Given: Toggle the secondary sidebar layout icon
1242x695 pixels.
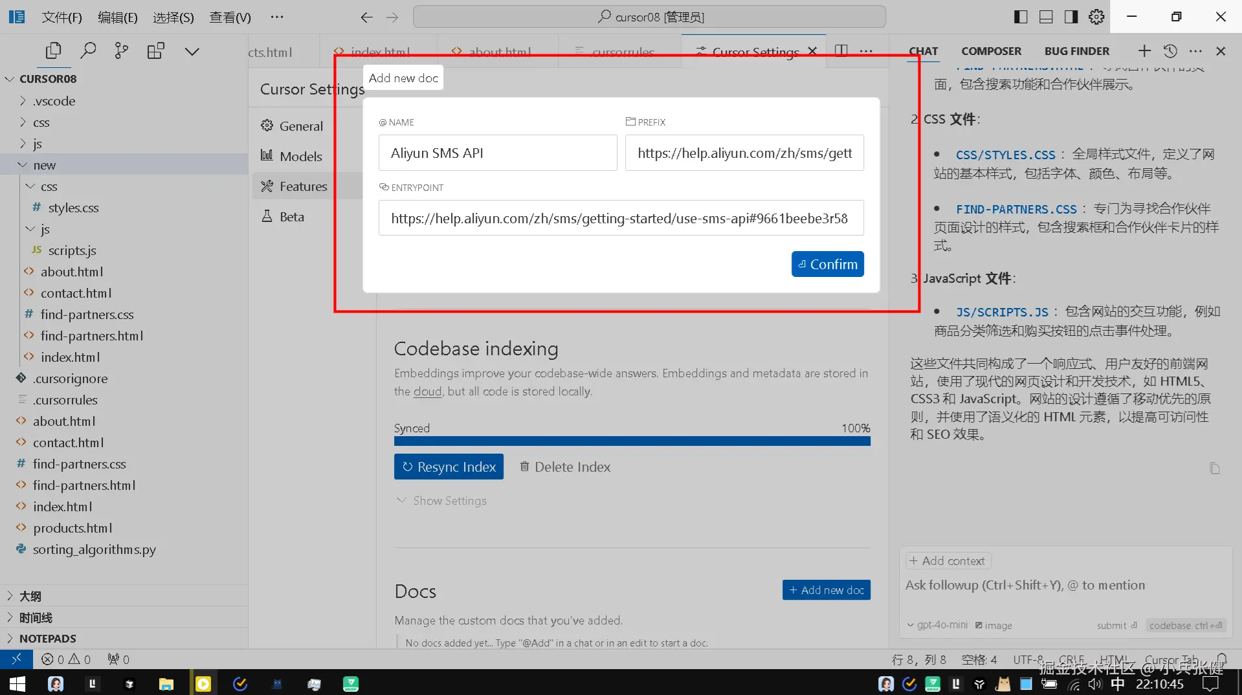Looking at the screenshot, I should pyautogui.click(x=1071, y=17).
